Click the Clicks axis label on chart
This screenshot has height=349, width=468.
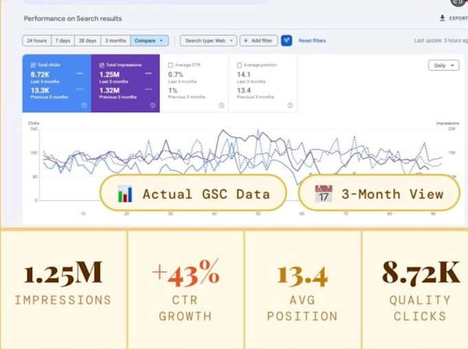[x=34, y=123]
